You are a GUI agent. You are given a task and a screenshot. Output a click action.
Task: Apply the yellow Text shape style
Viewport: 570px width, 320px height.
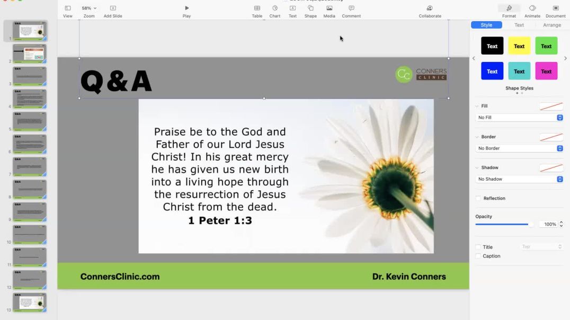[519, 46]
